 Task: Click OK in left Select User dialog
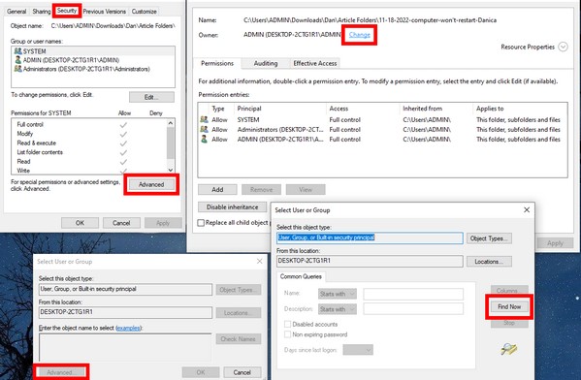[201, 372]
